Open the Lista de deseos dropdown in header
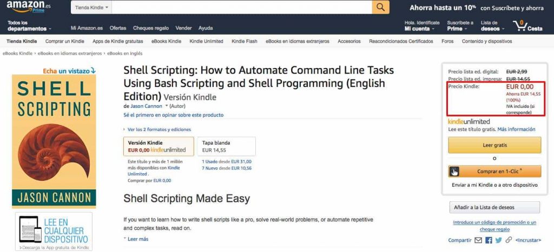 492,26
